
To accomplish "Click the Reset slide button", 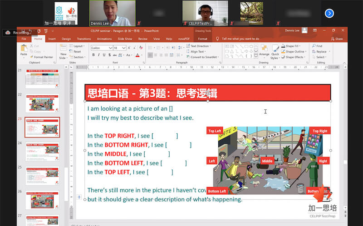I will (x=77, y=52).
